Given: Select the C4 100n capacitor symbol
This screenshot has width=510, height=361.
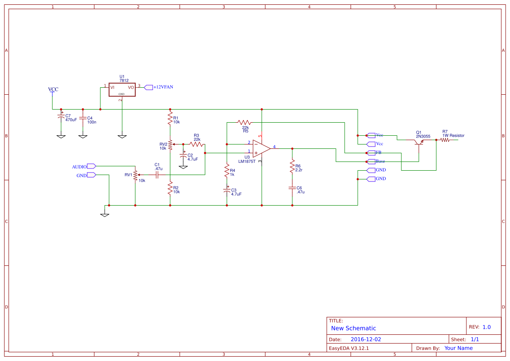Looking at the screenshot, I should (x=83, y=118).
